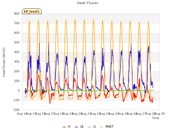
Task: Click the 0 y-axis tick label
Action: (x=19, y=90)
